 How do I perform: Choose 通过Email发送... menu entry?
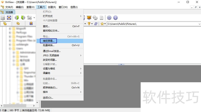60,51
